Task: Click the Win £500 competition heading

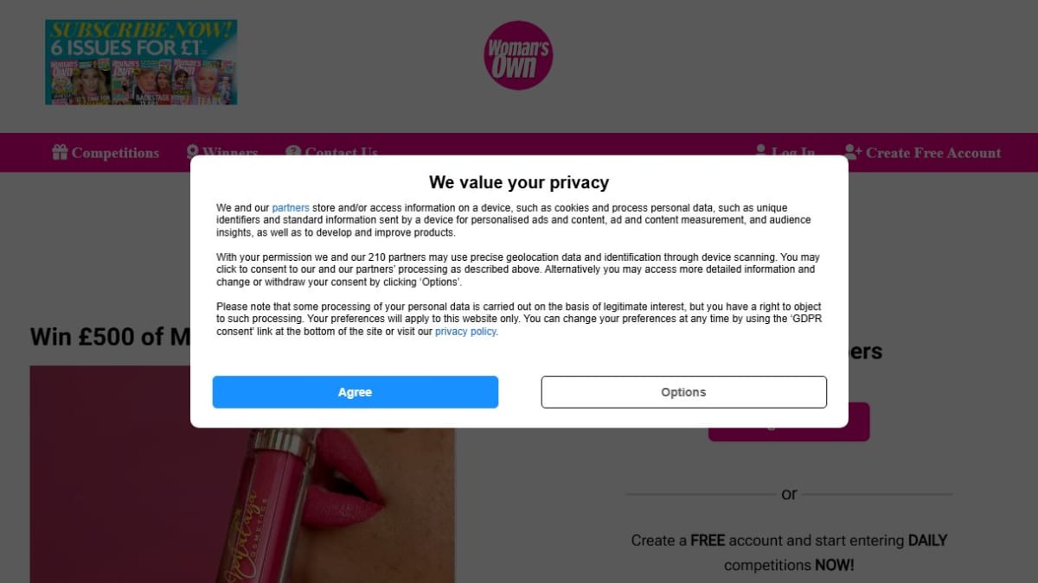Action: coord(110,337)
